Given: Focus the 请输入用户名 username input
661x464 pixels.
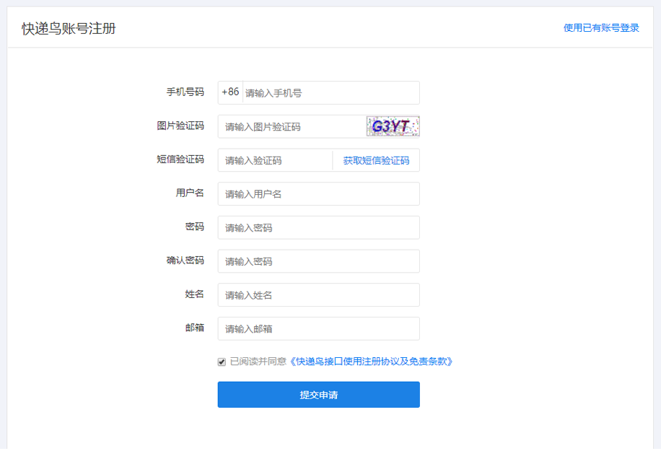Looking at the screenshot, I should tap(318, 194).
